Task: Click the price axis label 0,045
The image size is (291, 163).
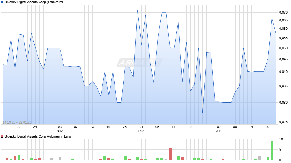Action: (283, 59)
